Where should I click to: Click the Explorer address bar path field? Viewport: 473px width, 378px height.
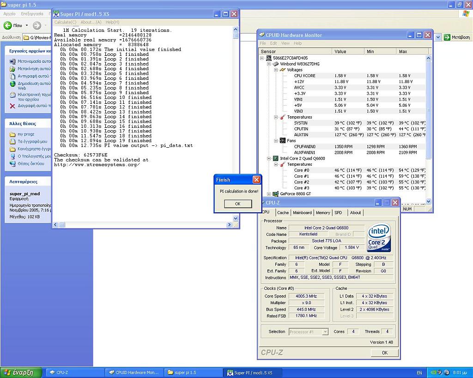(x=37, y=37)
